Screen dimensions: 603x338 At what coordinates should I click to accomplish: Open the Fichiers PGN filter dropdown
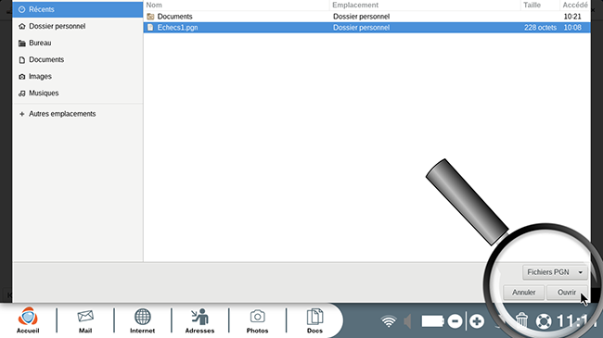click(555, 272)
